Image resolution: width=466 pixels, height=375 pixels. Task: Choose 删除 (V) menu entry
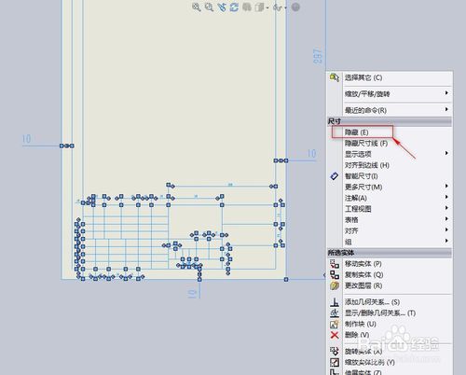[x=357, y=335]
